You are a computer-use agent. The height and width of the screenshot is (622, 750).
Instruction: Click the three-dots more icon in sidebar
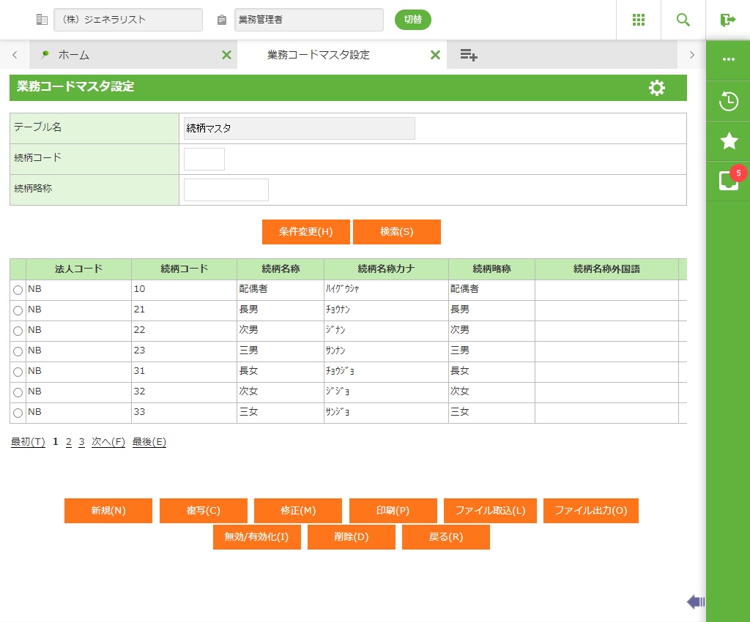click(728, 60)
